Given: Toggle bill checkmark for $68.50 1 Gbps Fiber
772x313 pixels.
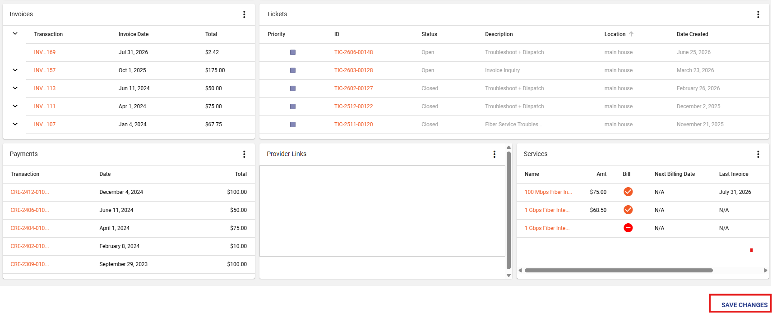Looking at the screenshot, I should point(628,210).
